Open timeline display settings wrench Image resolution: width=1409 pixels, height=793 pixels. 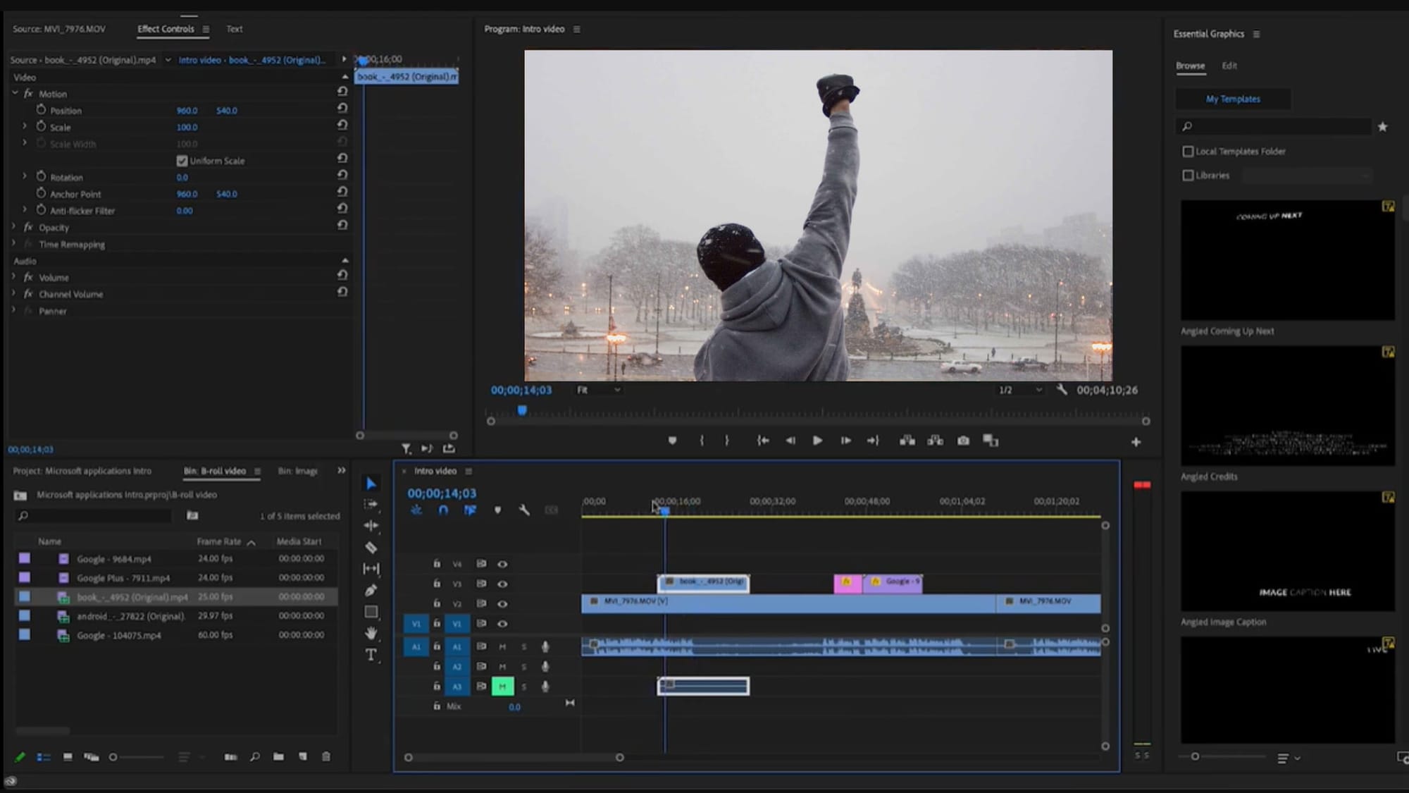(524, 510)
